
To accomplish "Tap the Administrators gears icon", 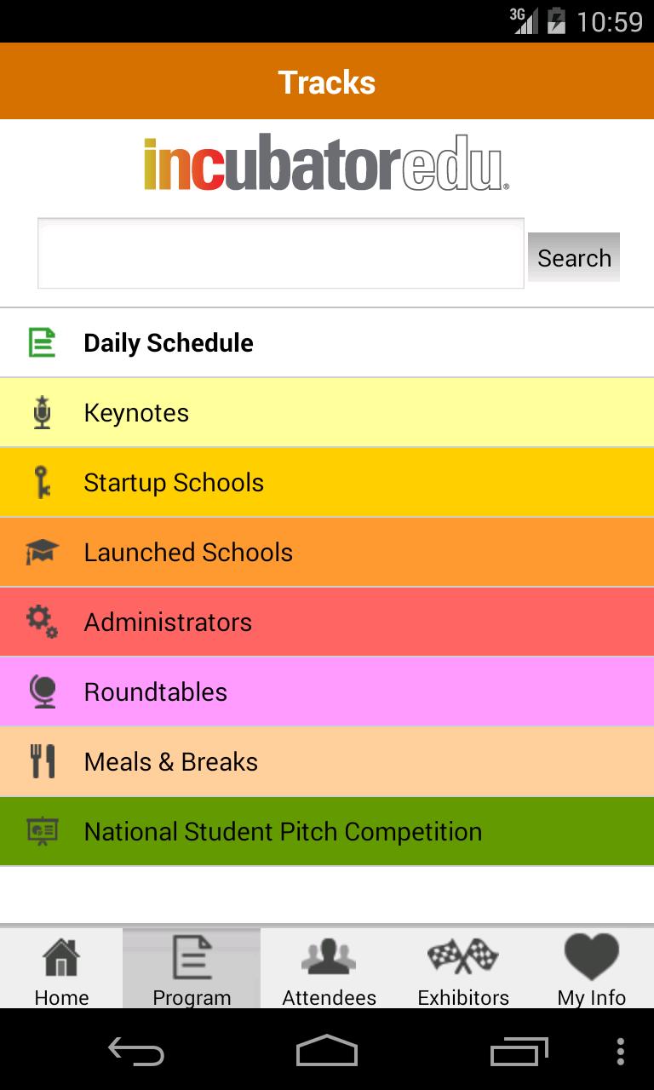I will (42, 622).
